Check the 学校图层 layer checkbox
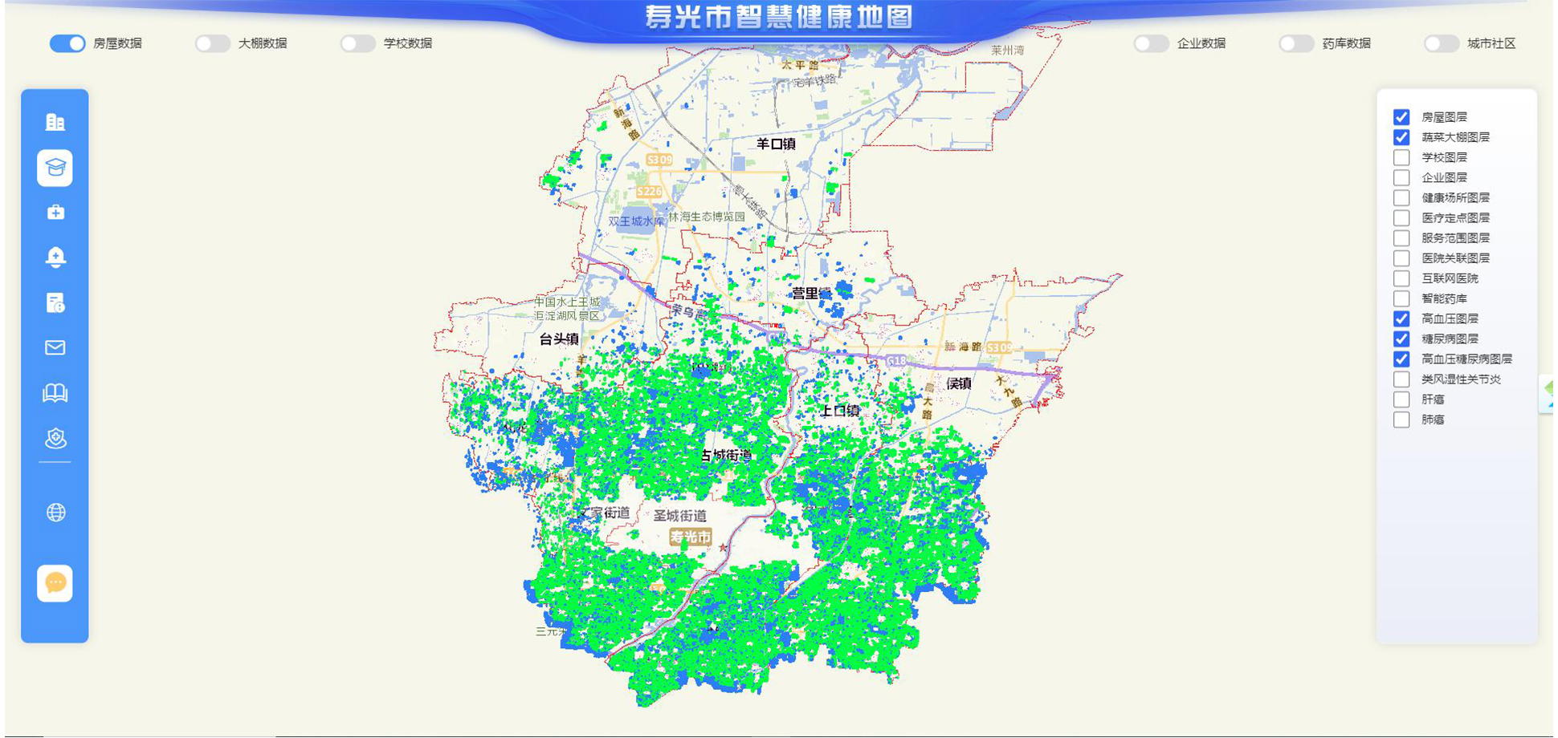Viewport: 1558px width, 738px height. [x=1401, y=157]
